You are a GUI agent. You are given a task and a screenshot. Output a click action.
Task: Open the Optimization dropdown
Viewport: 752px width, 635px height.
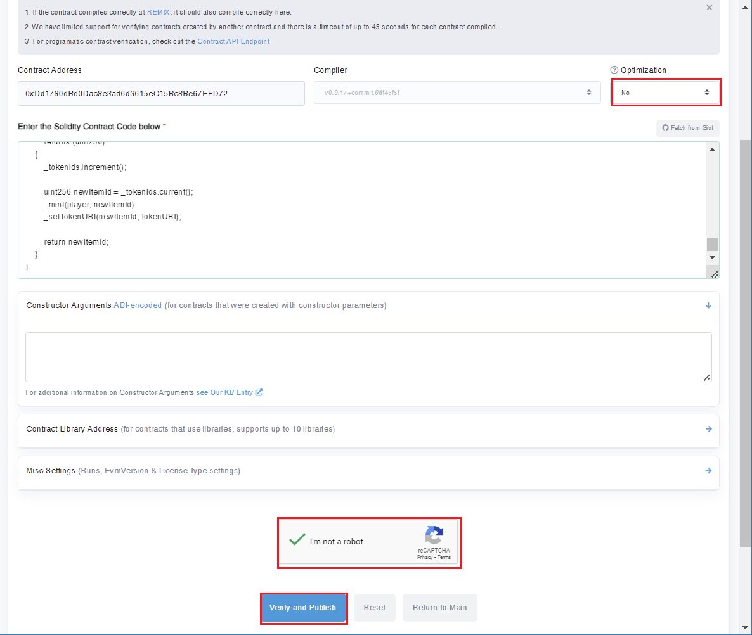pyautogui.click(x=666, y=93)
